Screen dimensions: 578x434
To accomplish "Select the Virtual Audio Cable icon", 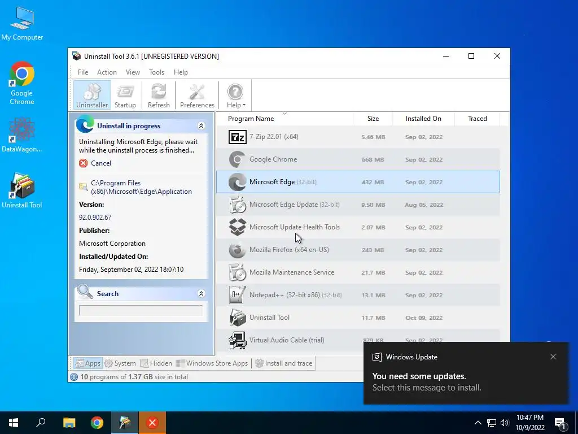I will (238, 340).
